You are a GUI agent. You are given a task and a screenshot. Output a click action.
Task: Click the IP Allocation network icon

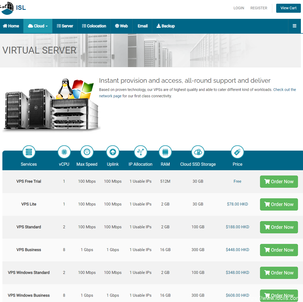coord(140,152)
